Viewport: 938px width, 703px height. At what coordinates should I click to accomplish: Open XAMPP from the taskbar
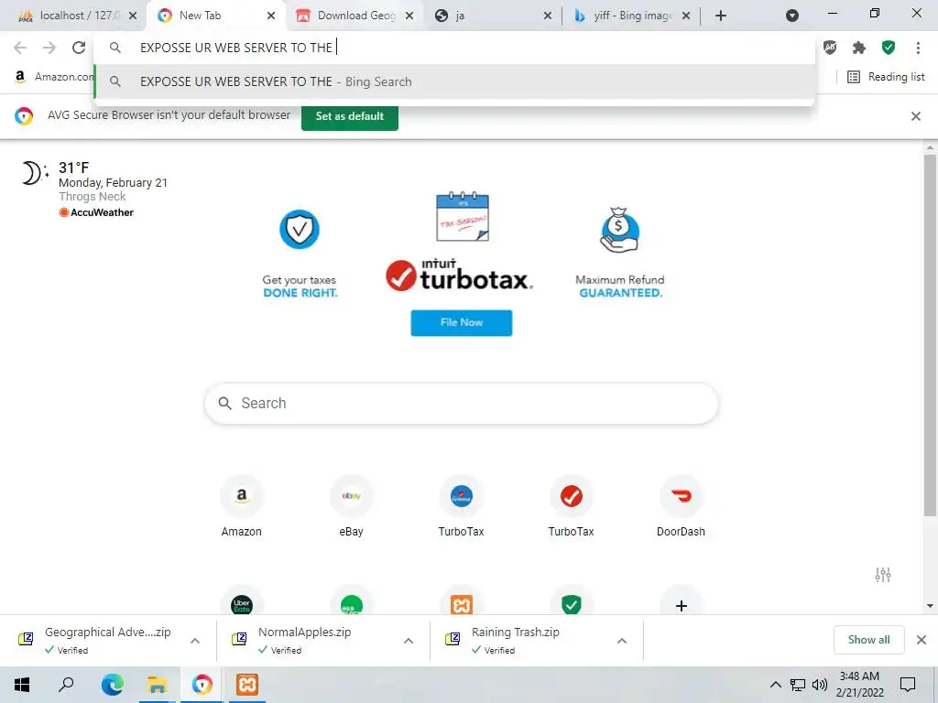[x=247, y=685]
